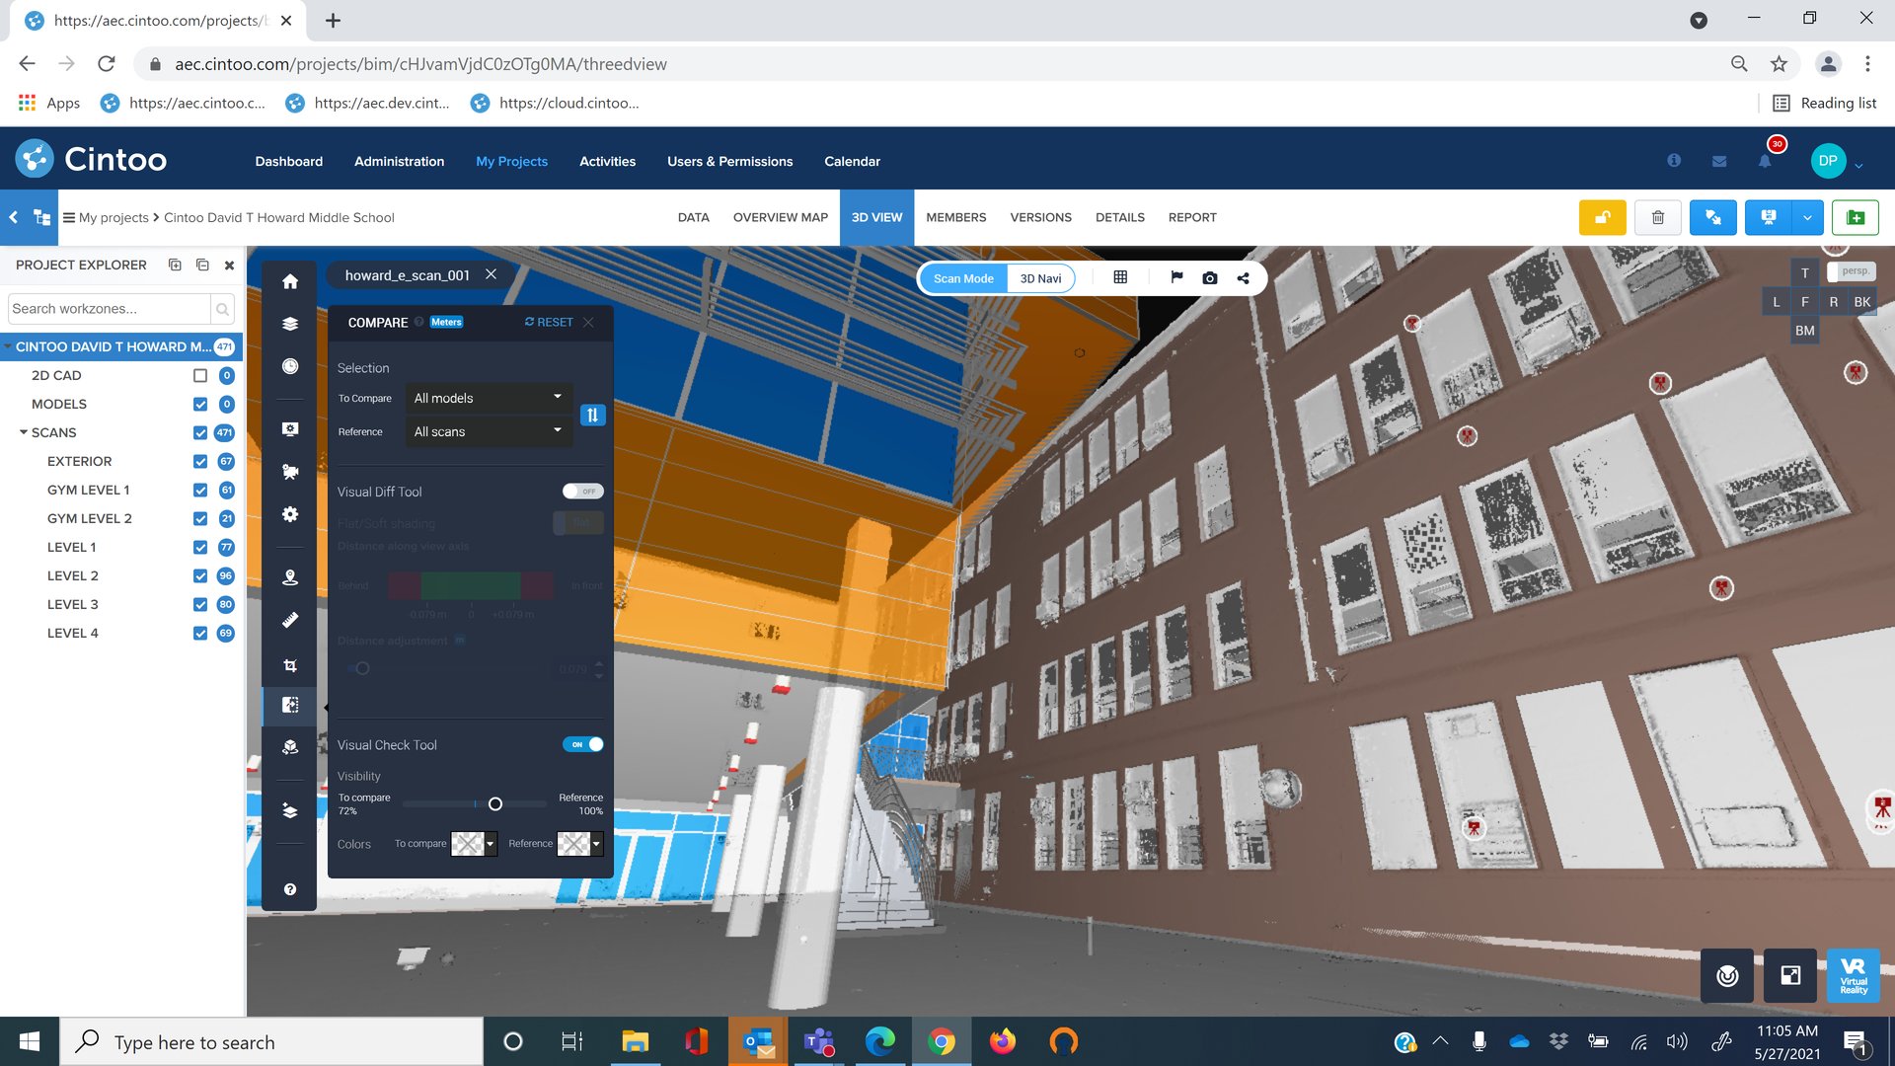The height and width of the screenshot is (1066, 1895).
Task: Click the camera snapshot icon in viewer toolbar
Action: pos(1209,278)
